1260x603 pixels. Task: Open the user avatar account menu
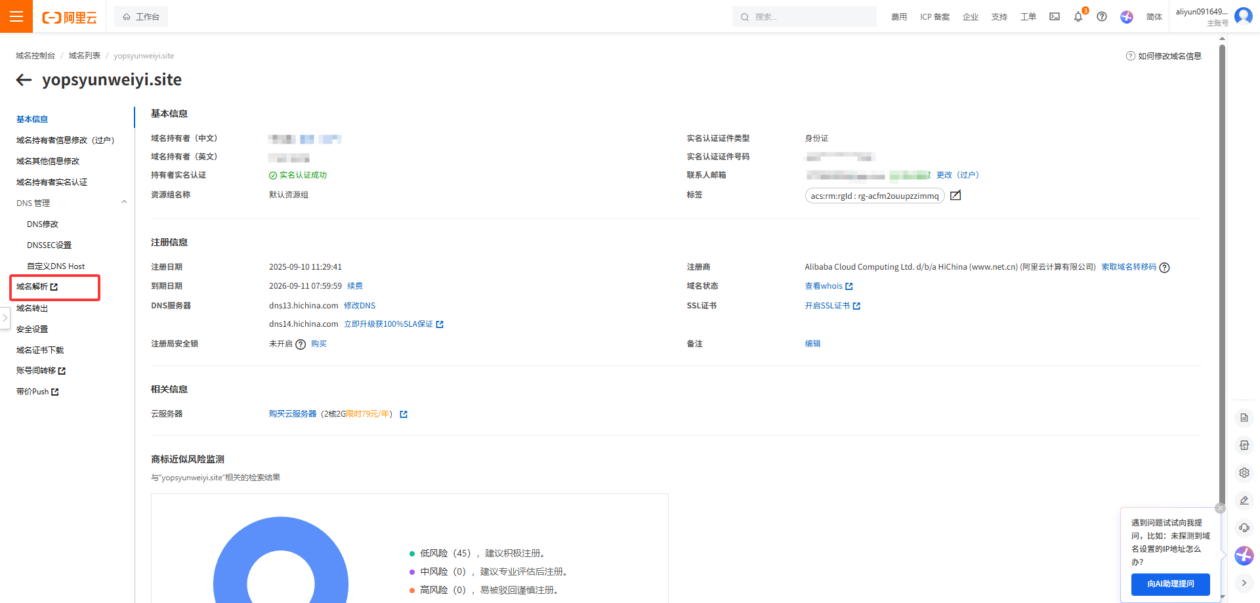[x=1243, y=16]
